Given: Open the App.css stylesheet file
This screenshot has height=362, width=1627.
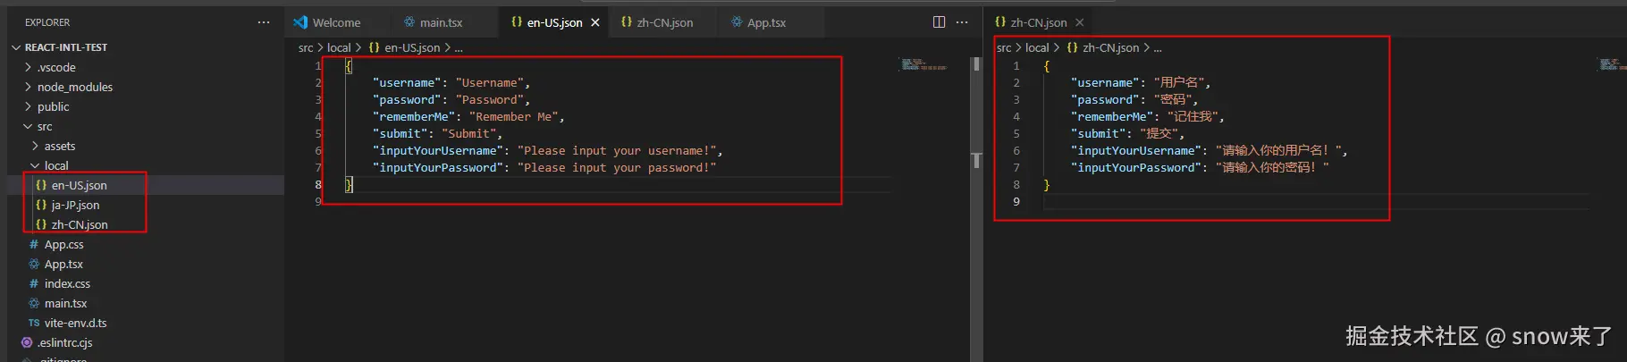Looking at the screenshot, I should click(63, 244).
